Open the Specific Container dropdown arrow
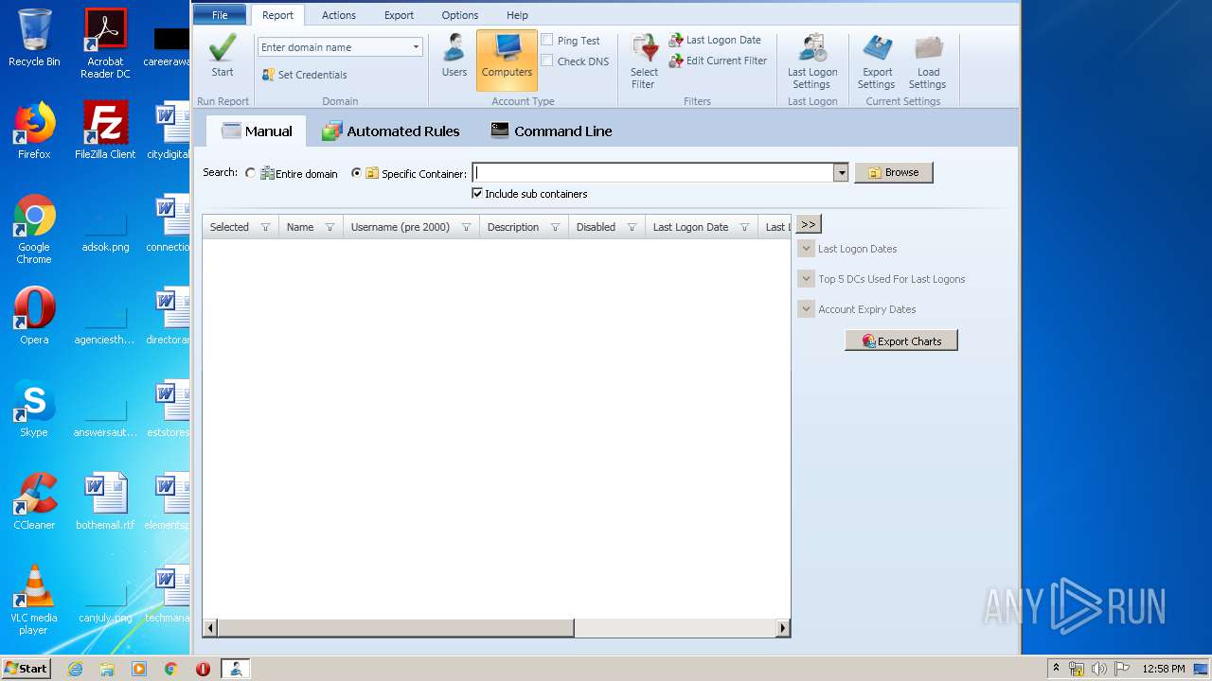 pyautogui.click(x=841, y=172)
